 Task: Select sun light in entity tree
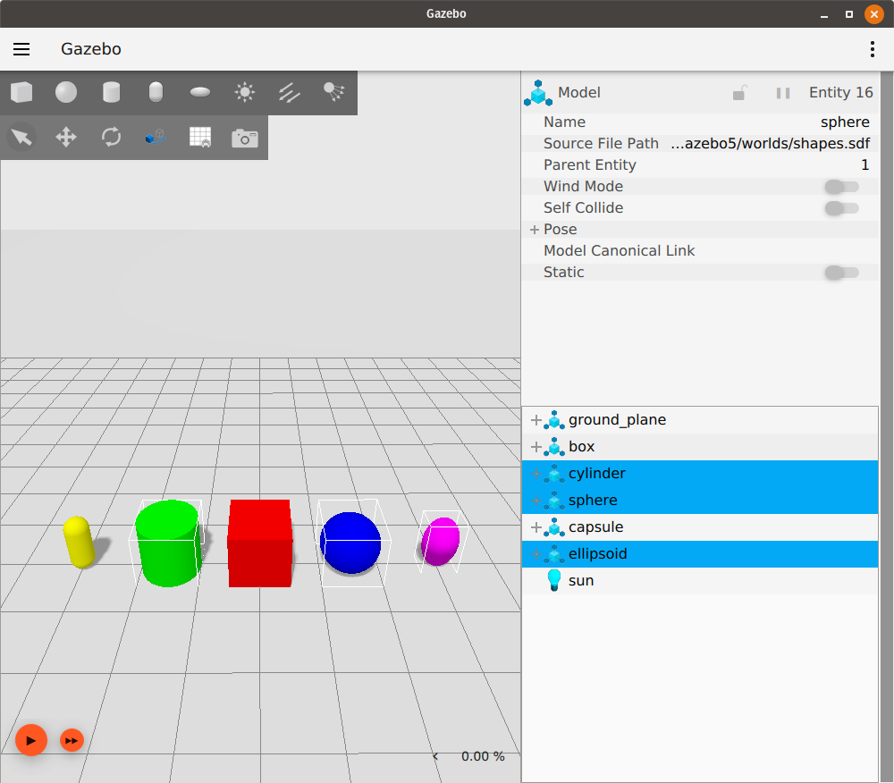700,581
